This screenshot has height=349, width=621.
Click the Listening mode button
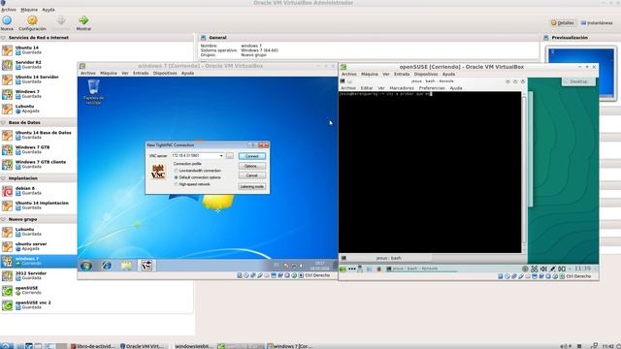click(252, 187)
